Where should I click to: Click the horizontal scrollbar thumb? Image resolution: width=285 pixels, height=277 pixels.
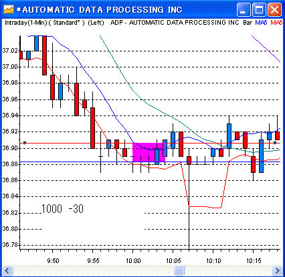click(x=179, y=271)
